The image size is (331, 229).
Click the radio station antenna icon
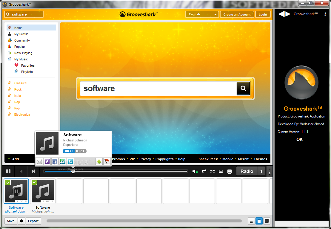pos(261,171)
